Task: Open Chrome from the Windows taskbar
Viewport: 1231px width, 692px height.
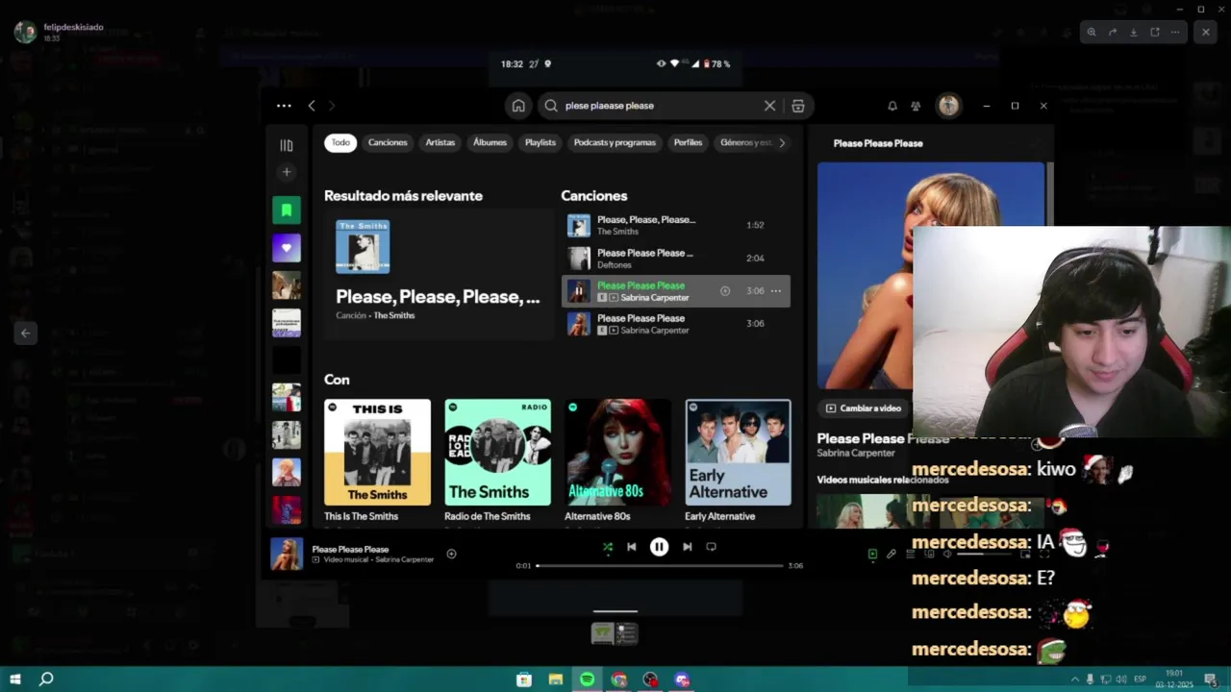Action: tap(618, 680)
